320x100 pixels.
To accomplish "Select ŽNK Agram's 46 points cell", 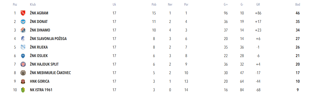I will (x=298, y=13).
